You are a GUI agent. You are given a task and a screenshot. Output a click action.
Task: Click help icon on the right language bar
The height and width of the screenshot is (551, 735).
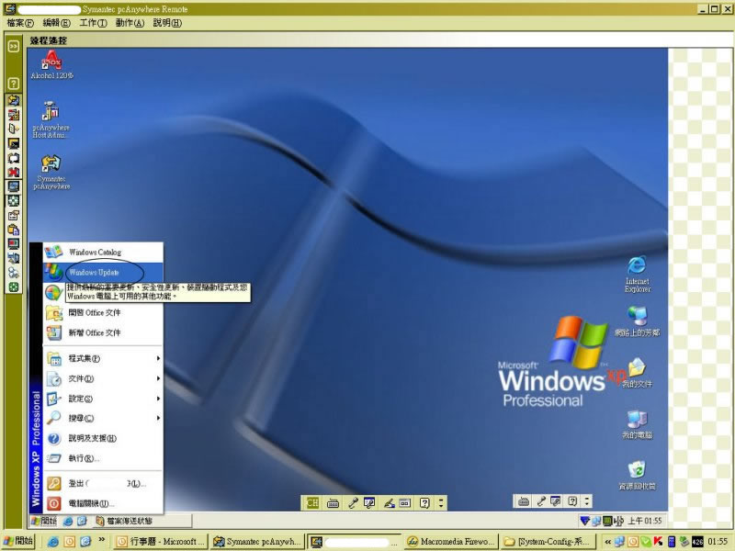pyautogui.click(x=572, y=501)
